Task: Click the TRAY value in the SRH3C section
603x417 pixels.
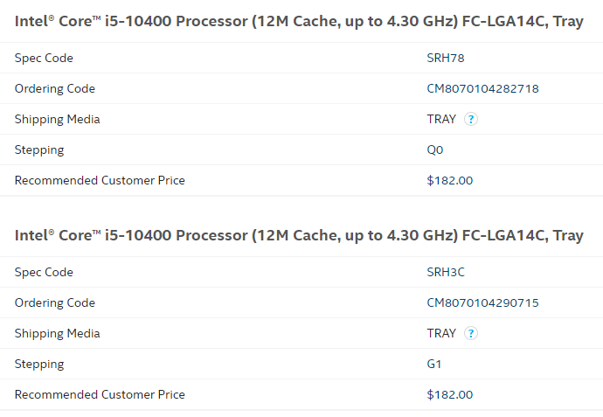Action: tap(441, 333)
